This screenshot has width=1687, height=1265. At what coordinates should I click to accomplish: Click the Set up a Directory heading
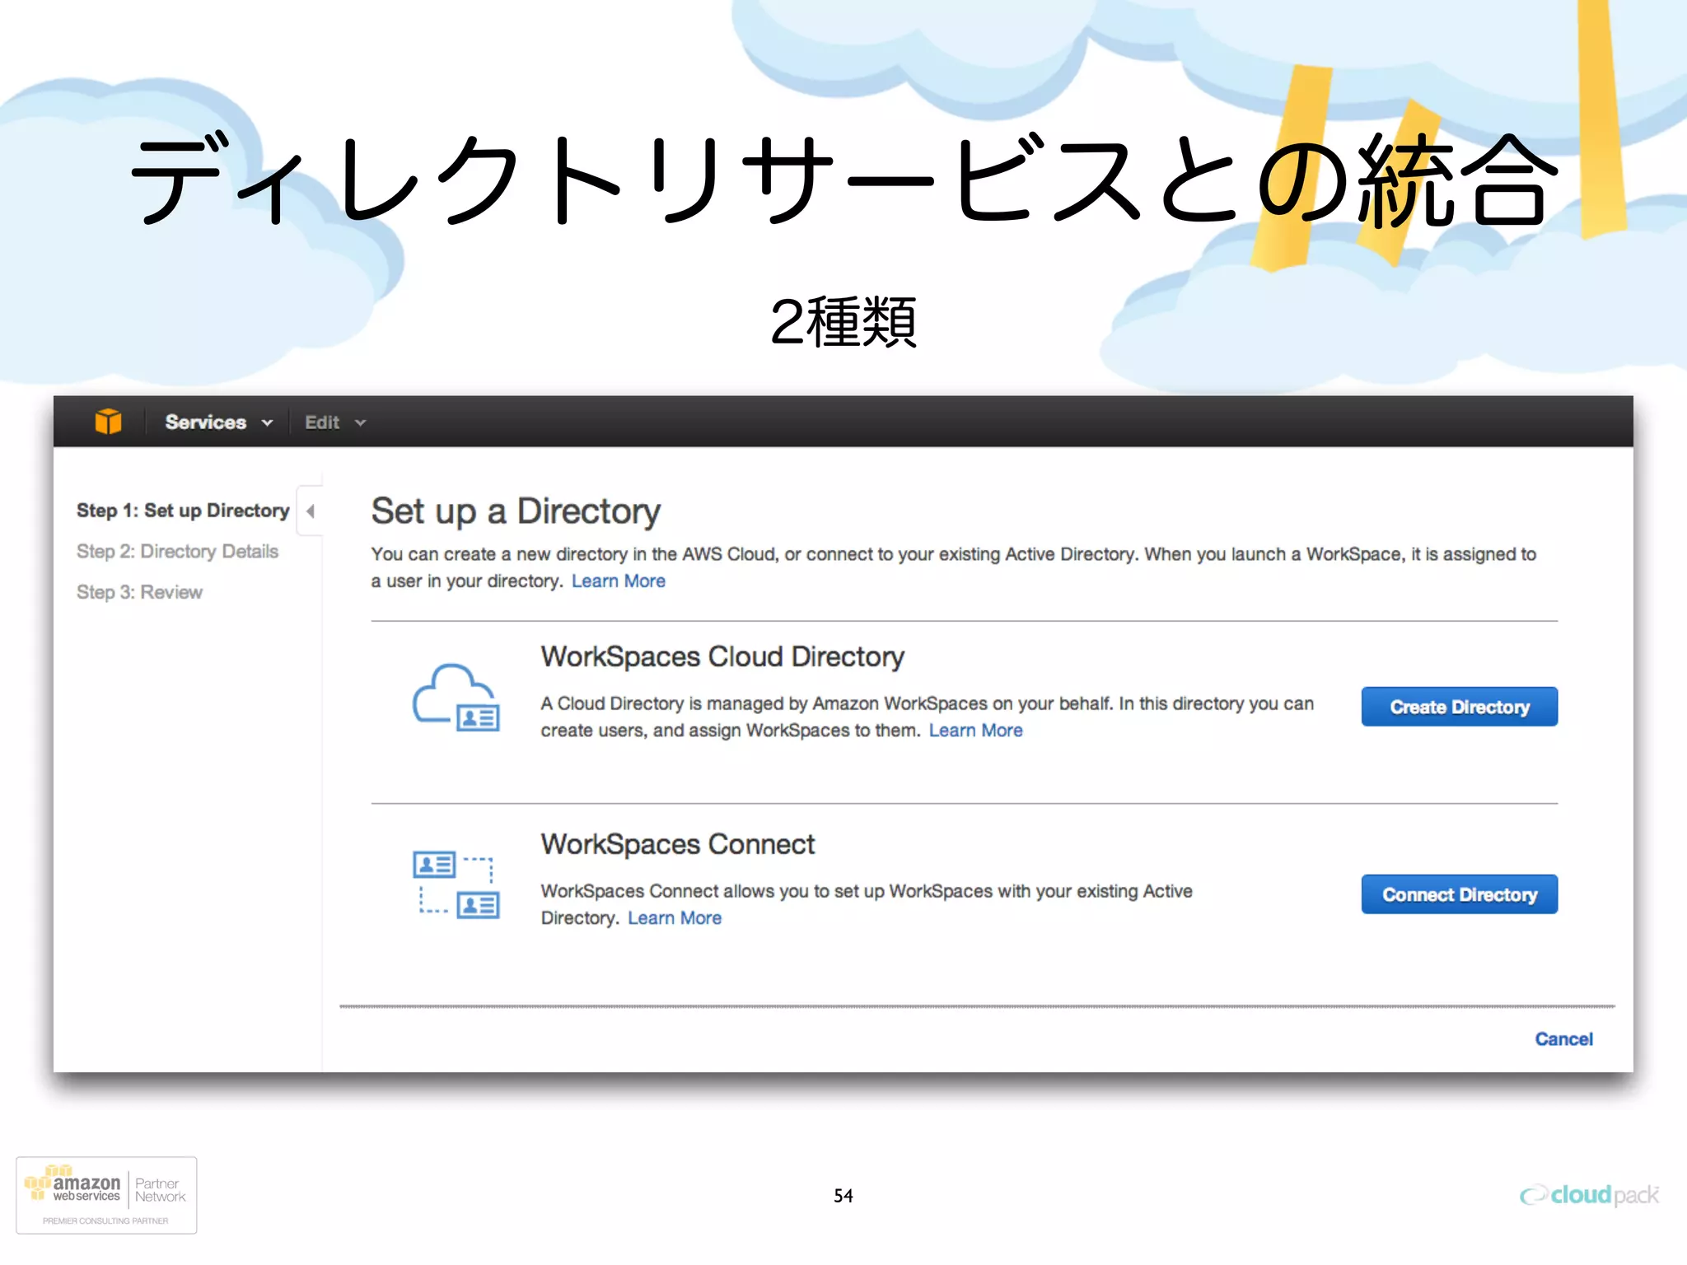pos(516,511)
